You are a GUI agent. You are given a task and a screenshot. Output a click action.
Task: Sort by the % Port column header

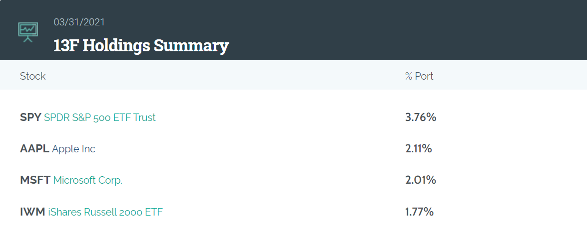click(419, 76)
